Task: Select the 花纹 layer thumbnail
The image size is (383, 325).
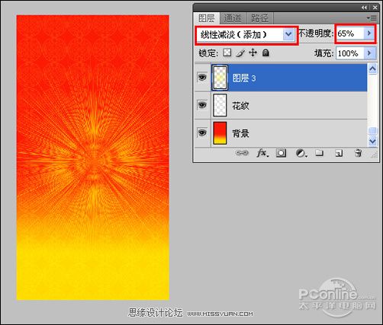Action: [220, 105]
